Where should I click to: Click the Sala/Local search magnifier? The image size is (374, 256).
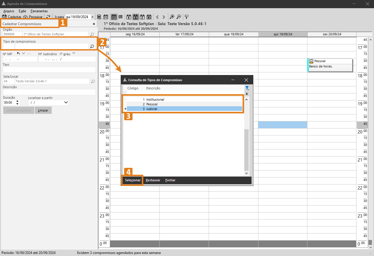pos(93,81)
